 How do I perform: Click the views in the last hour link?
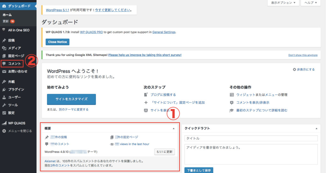pyautogui.click(x=135, y=144)
